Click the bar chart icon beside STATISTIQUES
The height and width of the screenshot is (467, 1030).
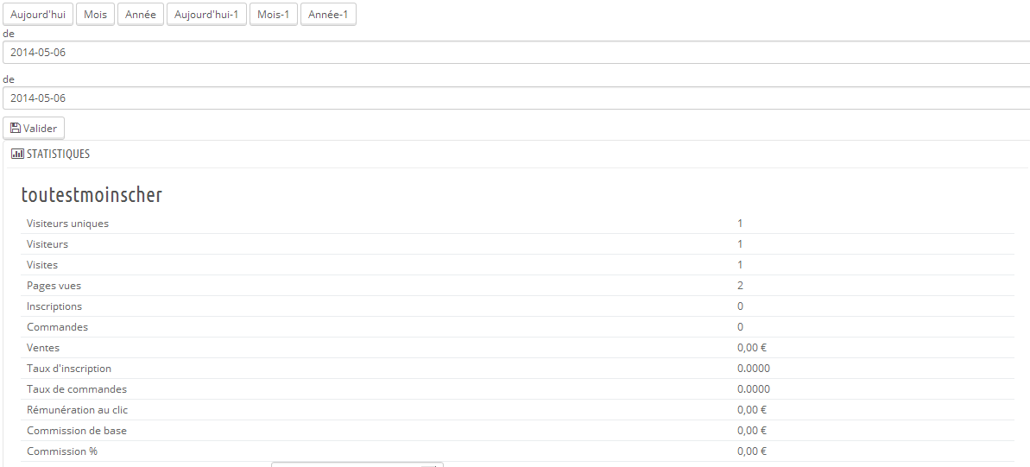[18, 155]
